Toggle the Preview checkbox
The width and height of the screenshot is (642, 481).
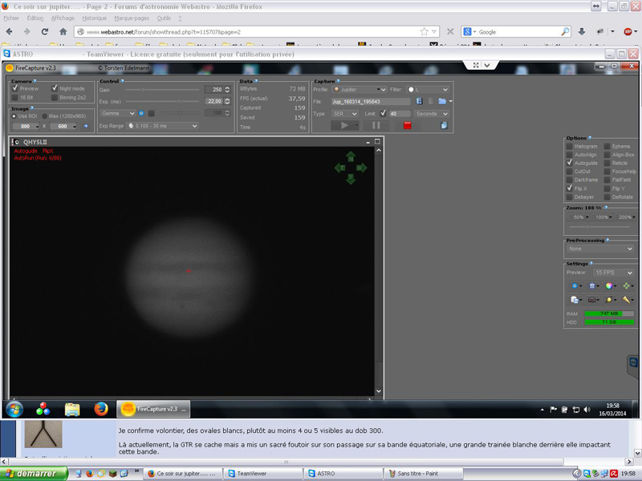tap(15, 88)
